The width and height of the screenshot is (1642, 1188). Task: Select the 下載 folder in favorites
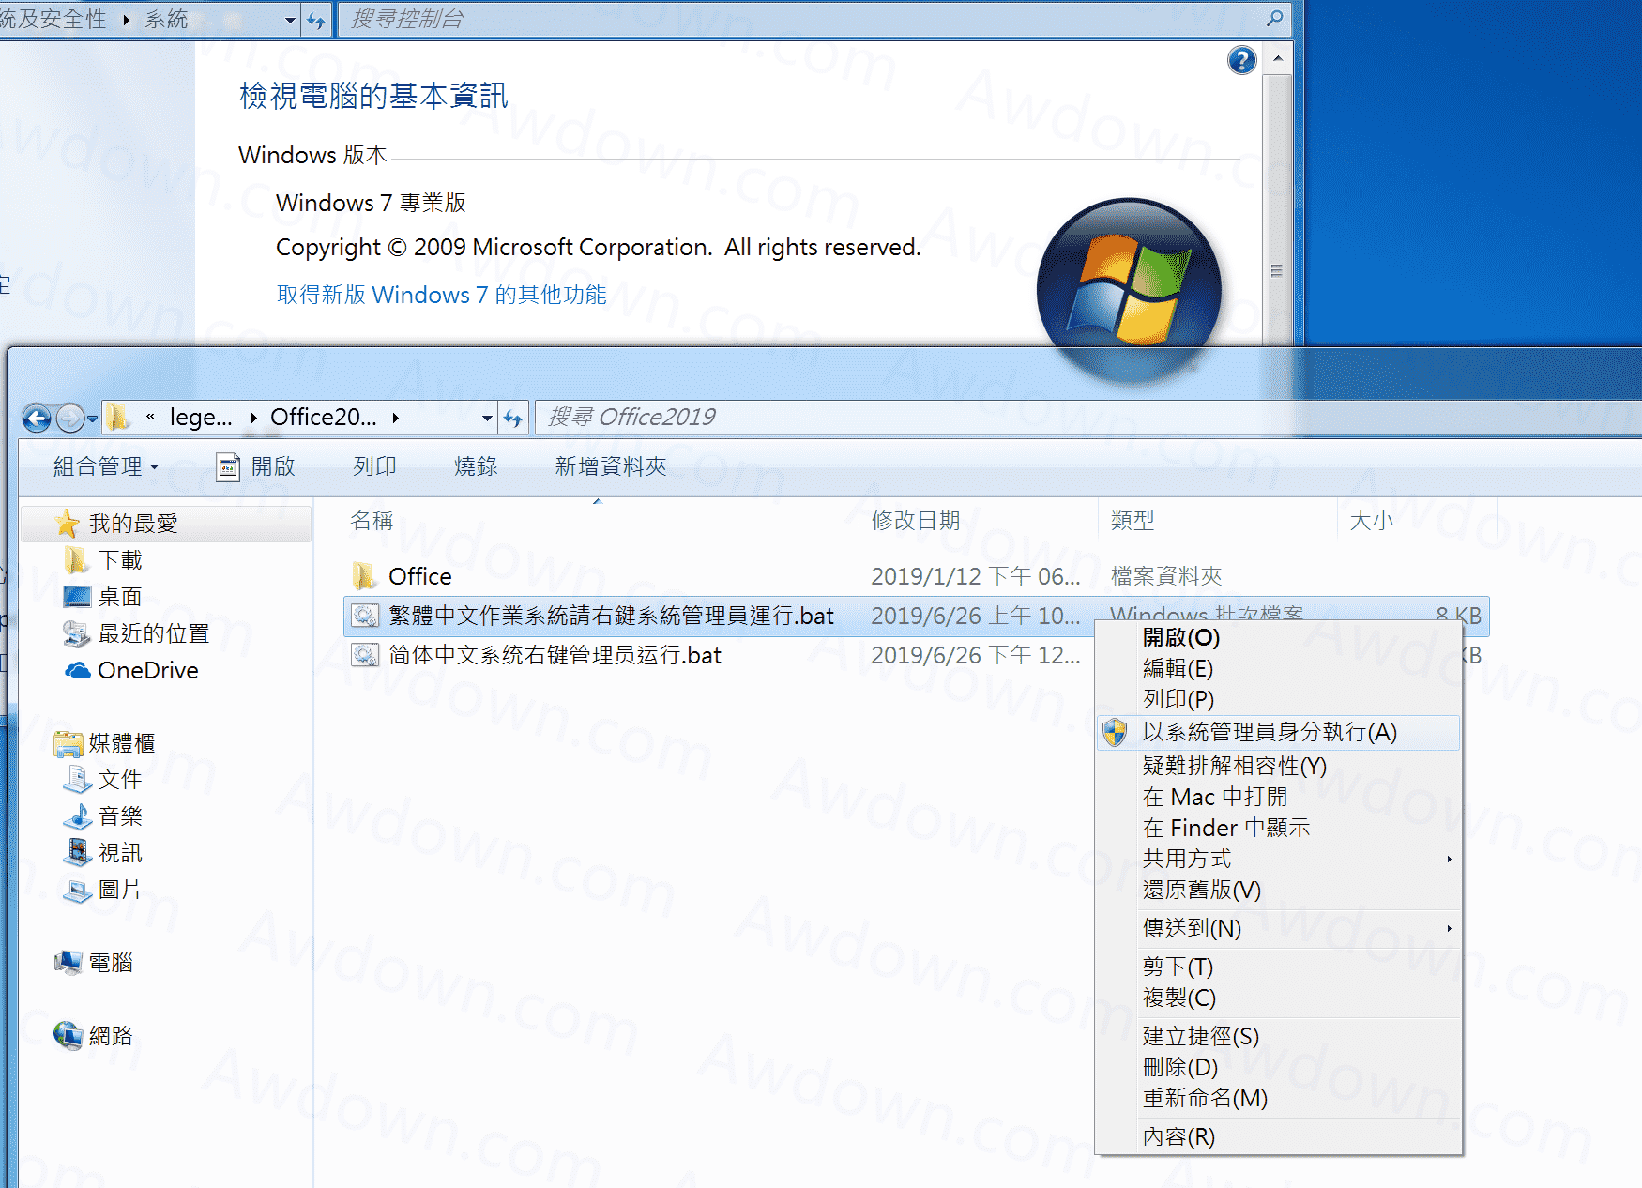(x=120, y=560)
